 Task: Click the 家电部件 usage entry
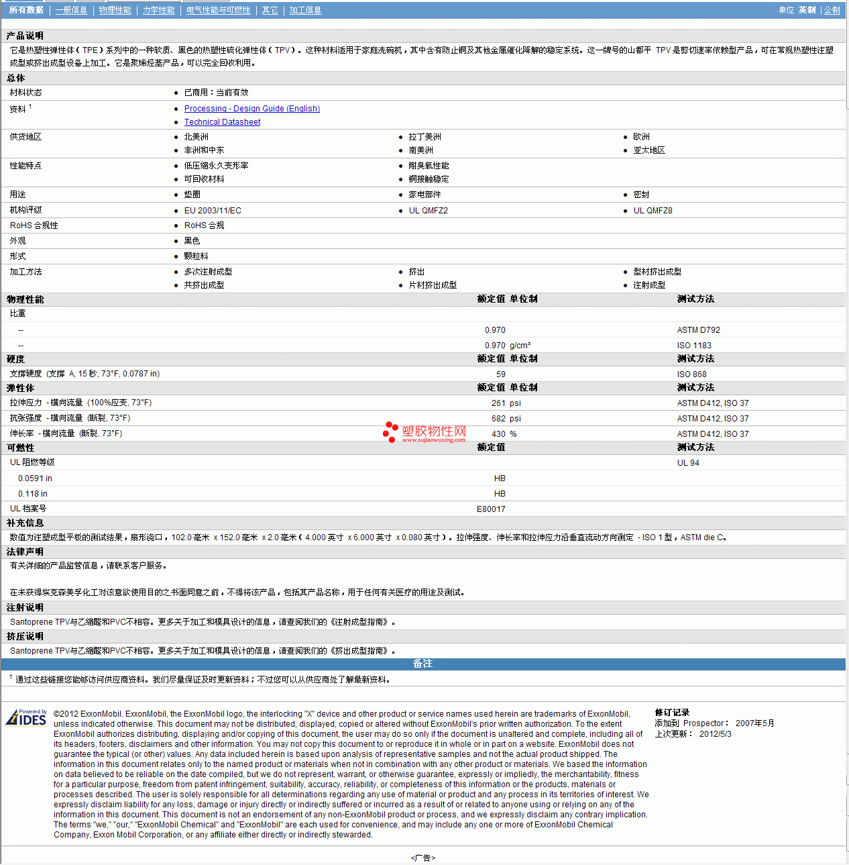click(x=425, y=195)
